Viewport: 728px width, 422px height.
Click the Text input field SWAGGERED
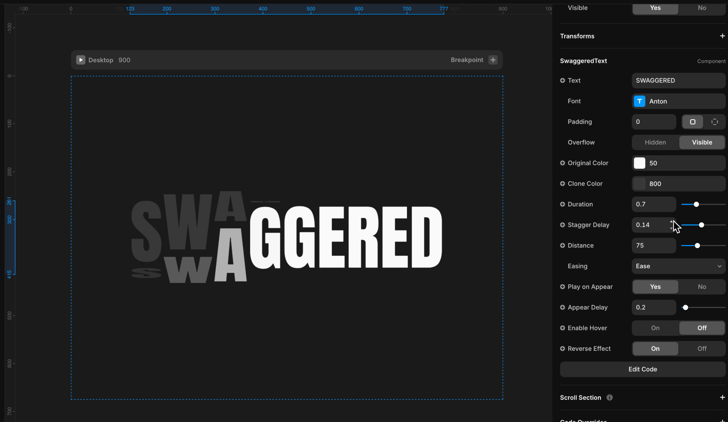(678, 81)
